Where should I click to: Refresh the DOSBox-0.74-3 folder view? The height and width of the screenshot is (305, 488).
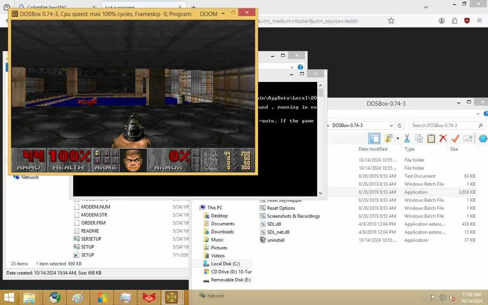[x=400, y=125]
